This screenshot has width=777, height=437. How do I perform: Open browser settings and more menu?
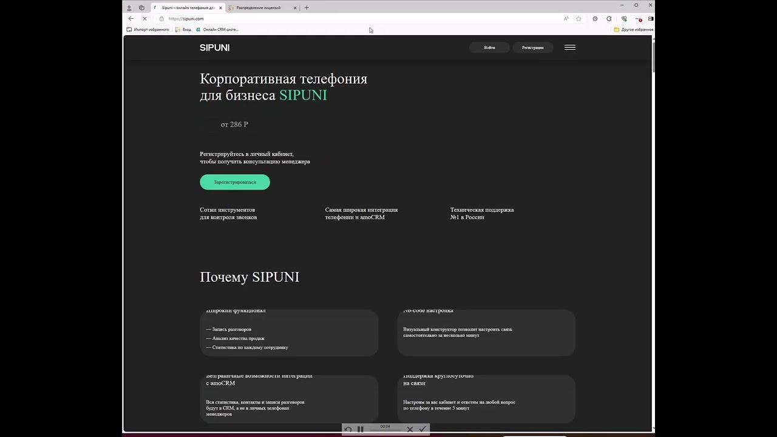pos(638,19)
